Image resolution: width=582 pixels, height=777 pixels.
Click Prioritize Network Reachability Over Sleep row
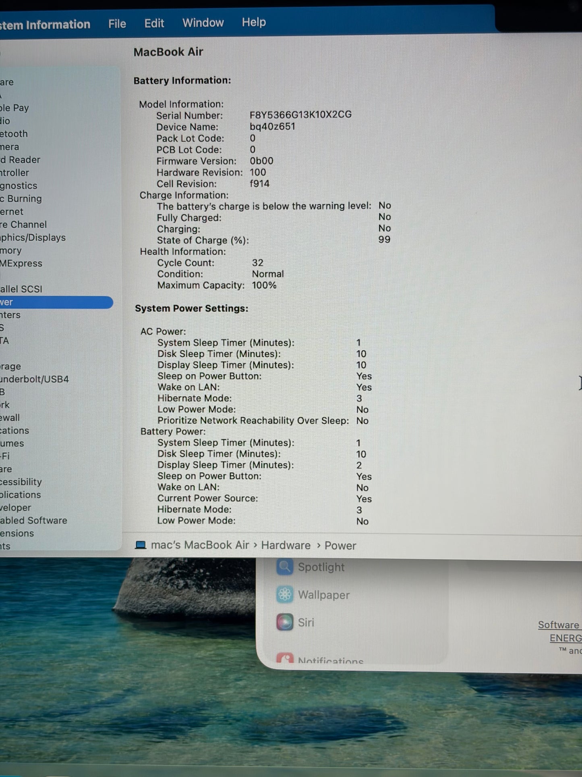263,421
